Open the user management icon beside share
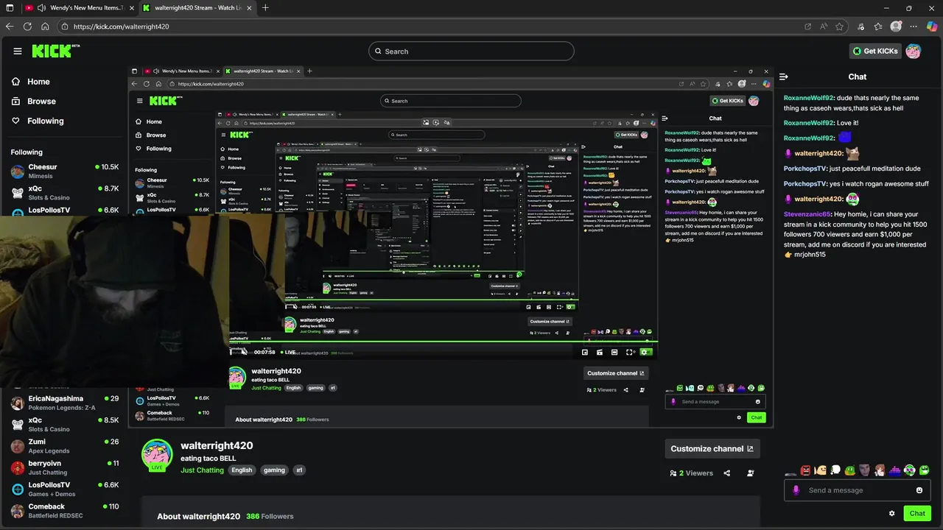 [751, 473]
